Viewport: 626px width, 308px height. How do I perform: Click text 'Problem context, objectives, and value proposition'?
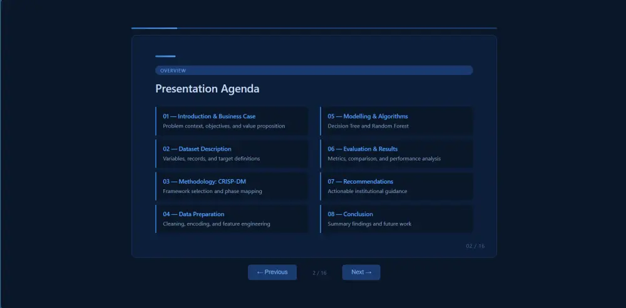tap(224, 126)
